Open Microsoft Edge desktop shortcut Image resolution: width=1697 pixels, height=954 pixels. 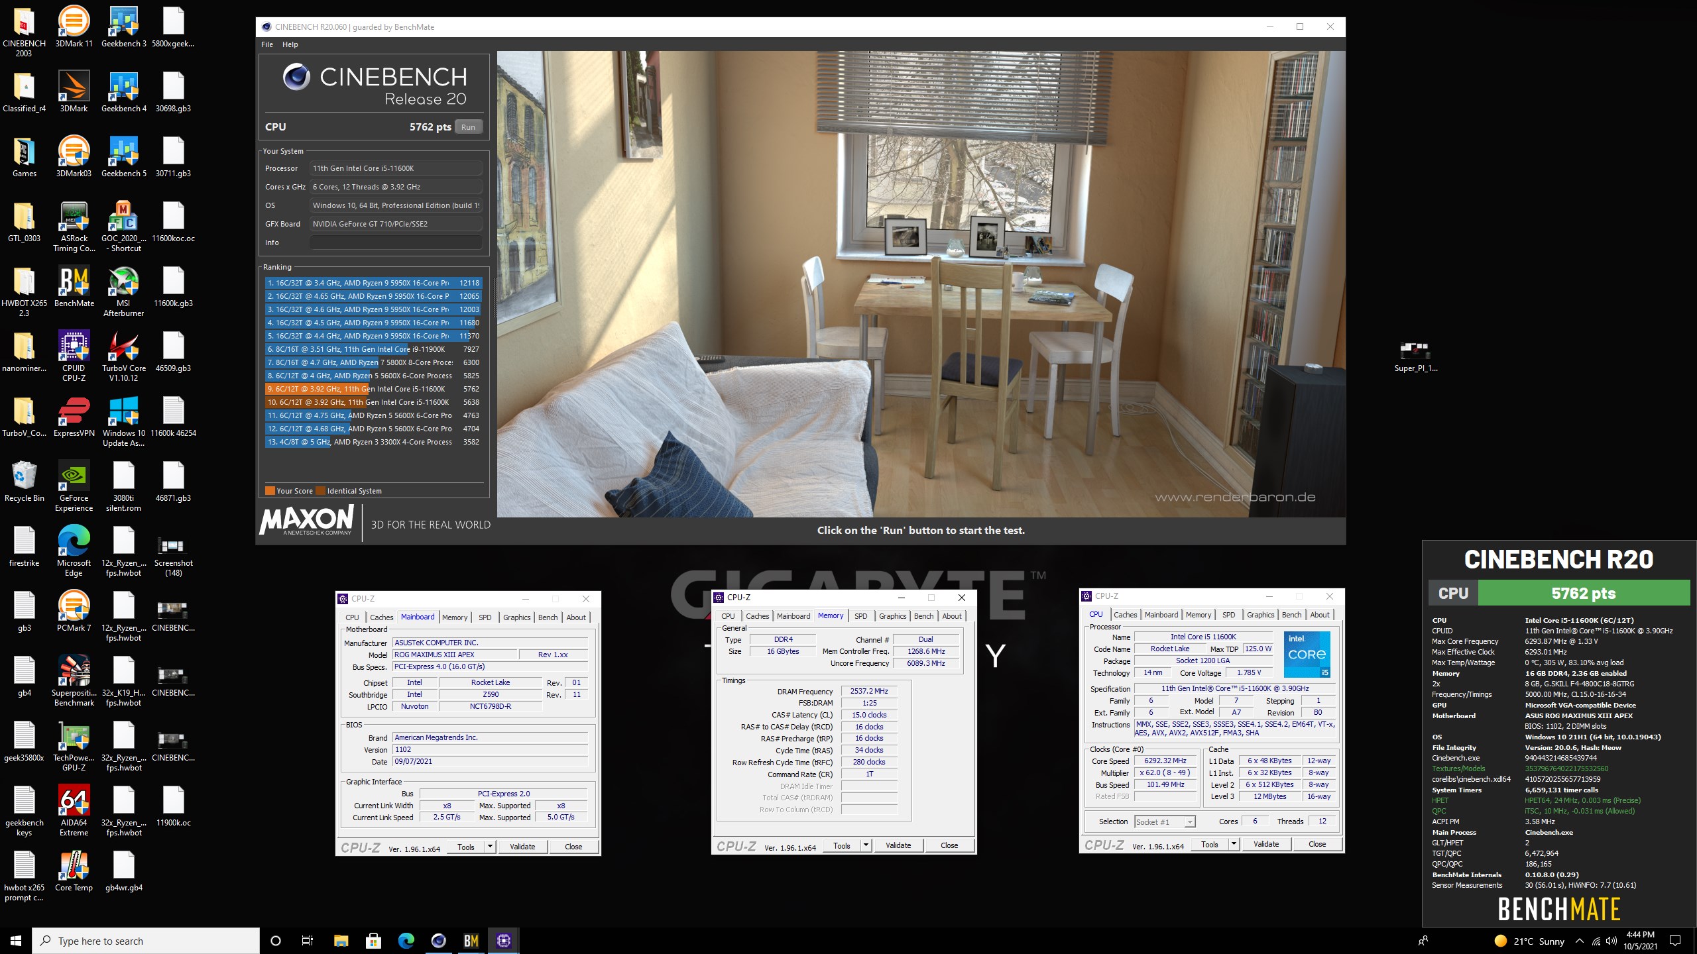[x=74, y=551]
